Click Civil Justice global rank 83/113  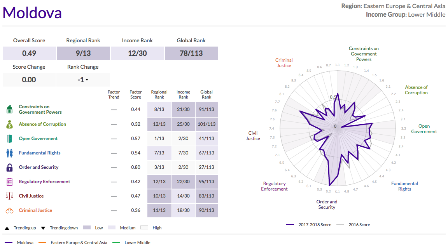206,196
